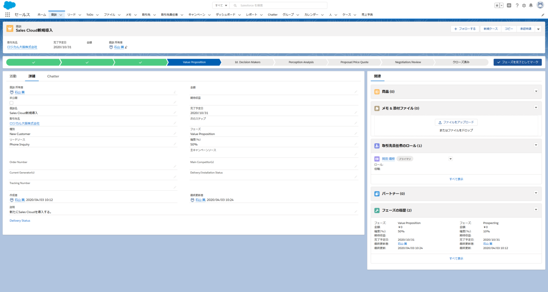Click すべて表示 under 取引先責任者のロール
This screenshot has height=292, width=548.
(456, 179)
